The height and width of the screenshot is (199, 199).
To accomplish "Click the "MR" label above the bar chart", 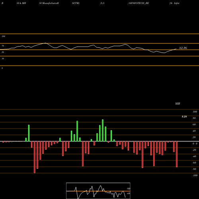I will click(x=178, y=103).
